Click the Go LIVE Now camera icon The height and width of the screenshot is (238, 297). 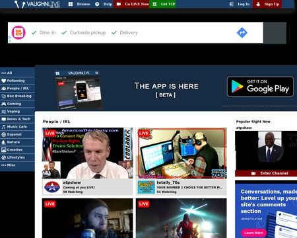(x=119, y=4)
